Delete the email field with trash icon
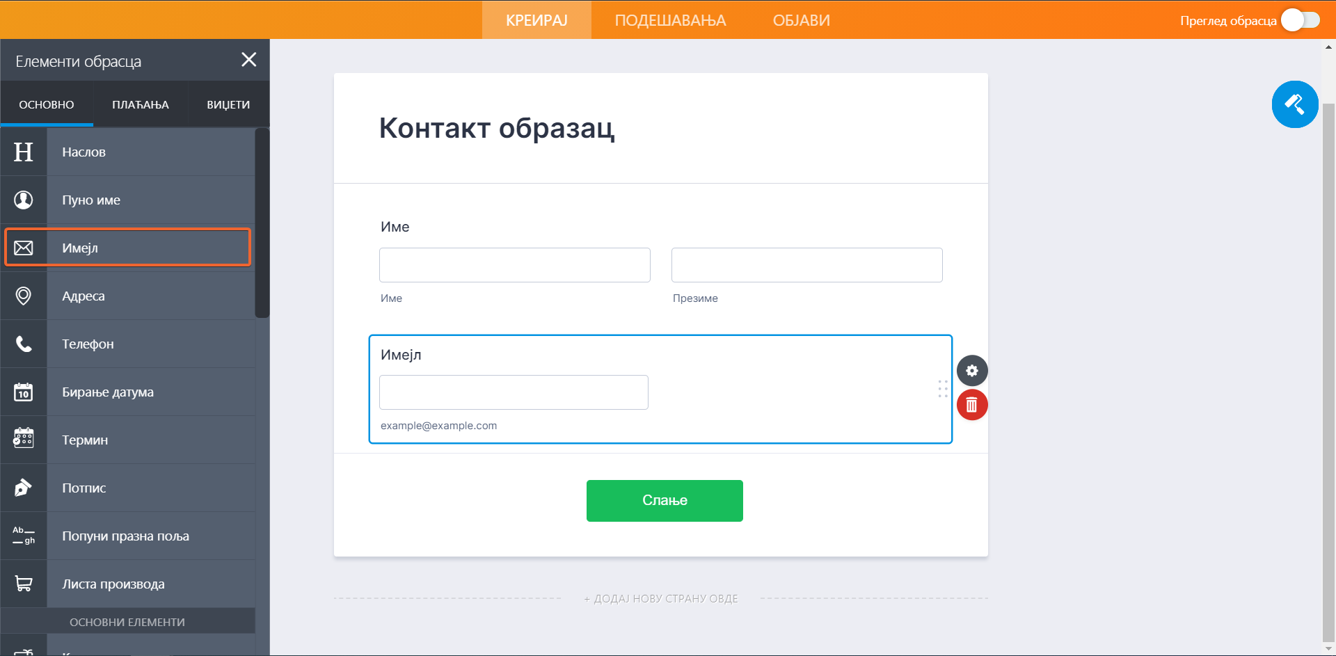1336x656 pixels. pyautogui.click(x=972, y=404)
